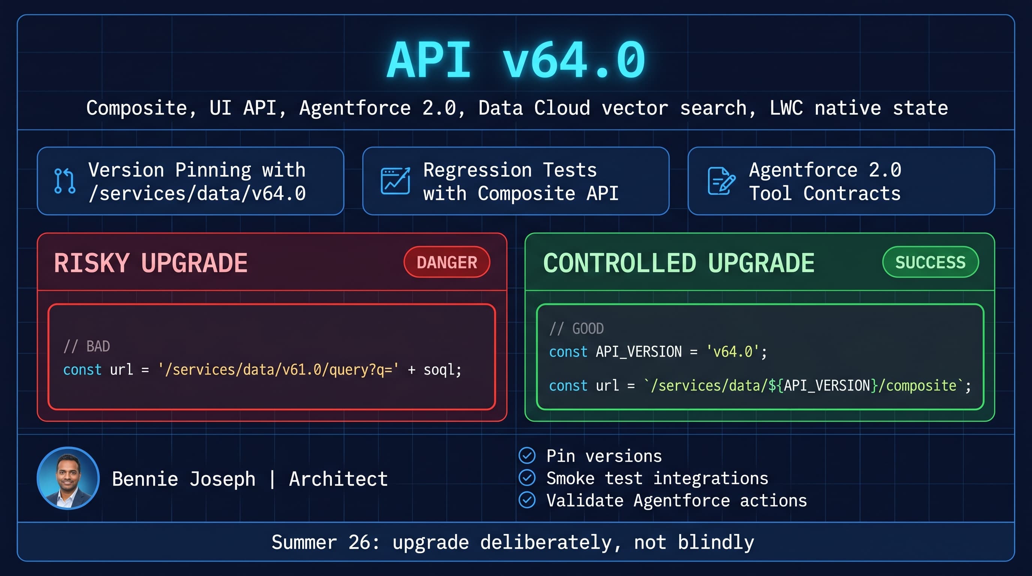Screen dimensions: 1032x576
Task: Click the checkmark beside Pin versions
Action: 527,455
